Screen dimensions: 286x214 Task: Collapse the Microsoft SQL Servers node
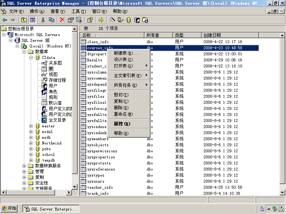(4, 35)
